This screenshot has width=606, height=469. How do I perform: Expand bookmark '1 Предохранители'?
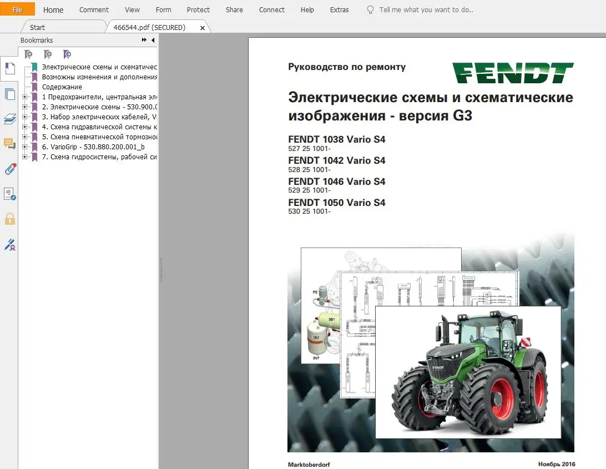point(24,97)
